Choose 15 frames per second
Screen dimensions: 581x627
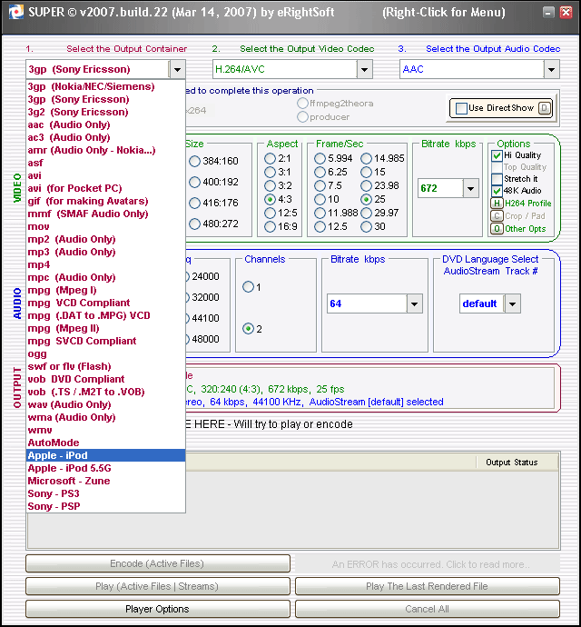[366, 172]
